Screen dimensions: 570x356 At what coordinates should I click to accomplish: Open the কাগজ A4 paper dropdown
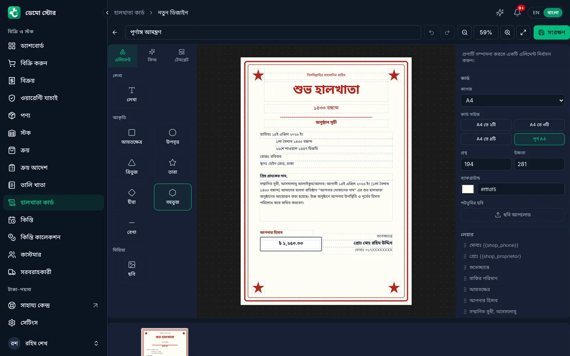pos(513,100)
